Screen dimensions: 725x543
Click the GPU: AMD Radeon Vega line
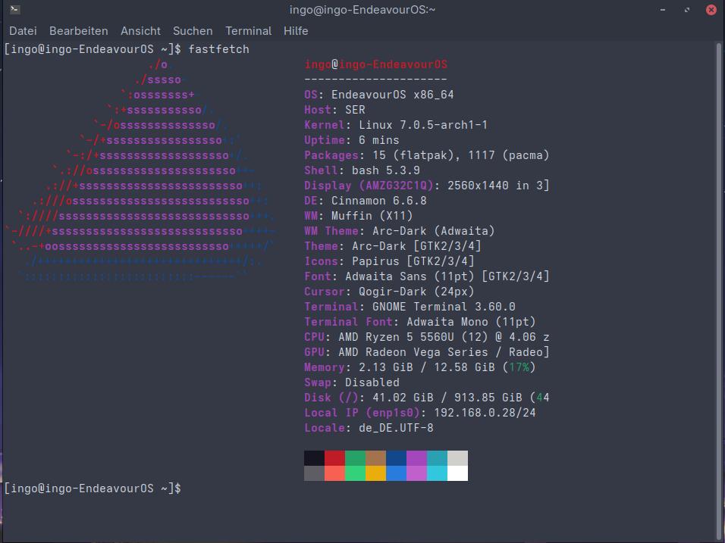(427, 352)
